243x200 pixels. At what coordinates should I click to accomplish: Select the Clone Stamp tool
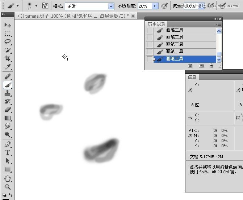point(8,93)
